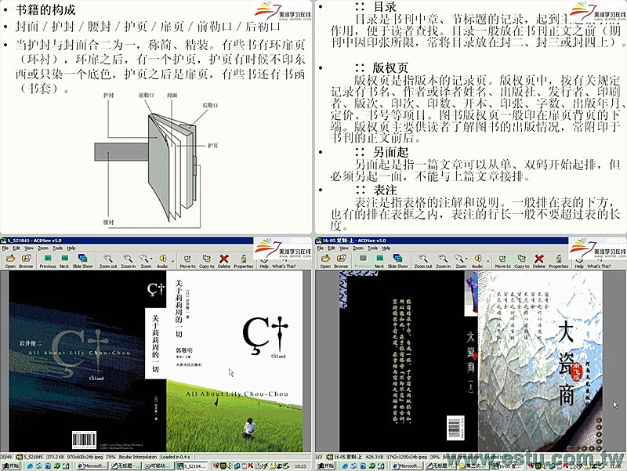
Task: Go to Next image in S_521845 window
Action: coord(64,261)
